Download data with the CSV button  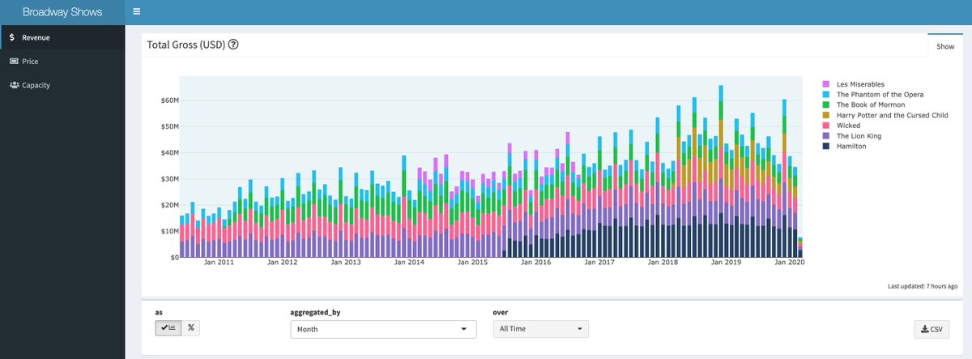tap(932, 329)
